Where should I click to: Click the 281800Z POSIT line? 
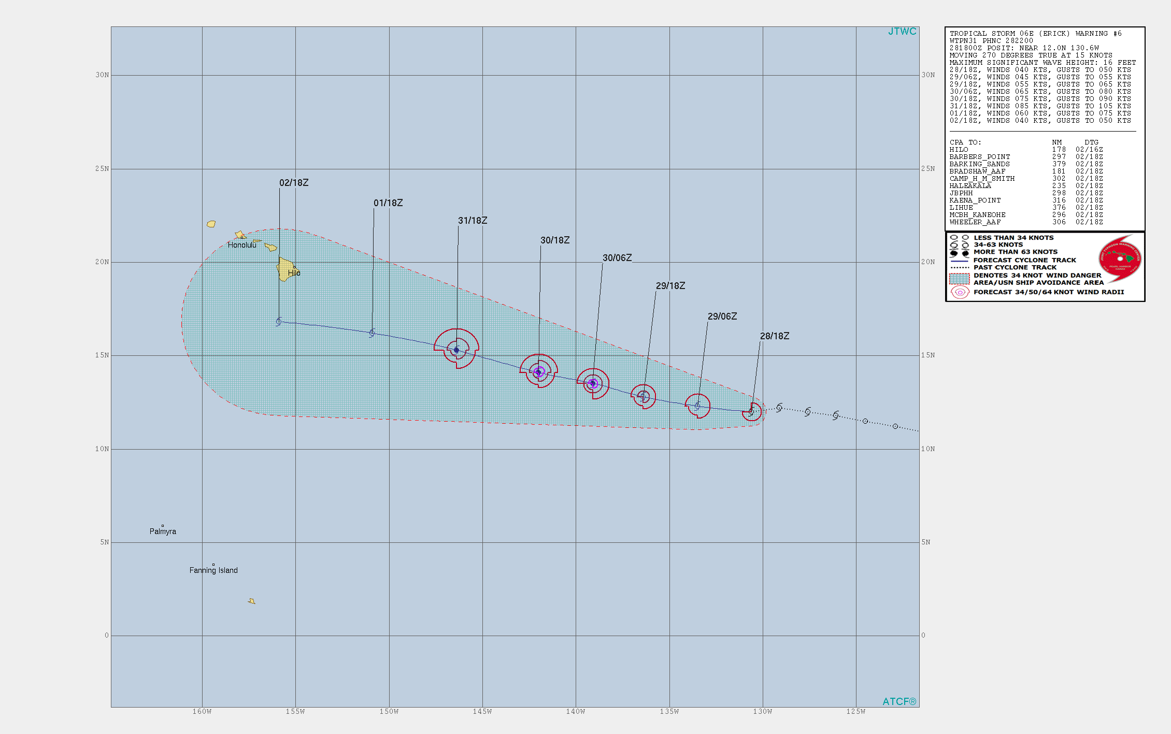click(1024, 48)
